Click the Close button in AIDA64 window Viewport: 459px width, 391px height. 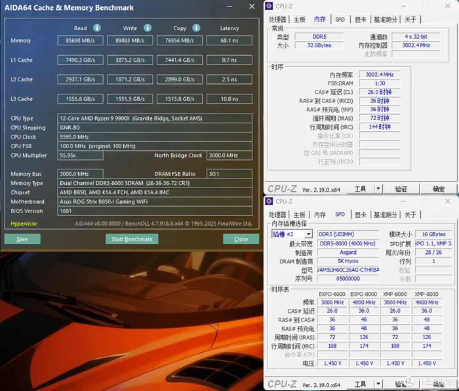click(x=241, y=239)
